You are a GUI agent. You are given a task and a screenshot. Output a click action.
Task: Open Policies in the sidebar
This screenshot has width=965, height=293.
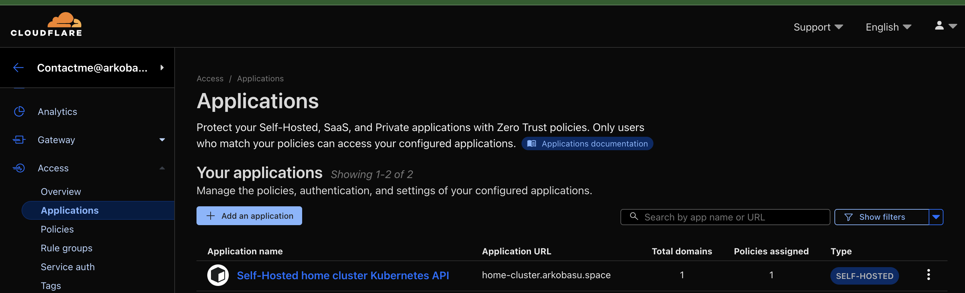(x=57, y=229)
